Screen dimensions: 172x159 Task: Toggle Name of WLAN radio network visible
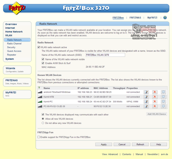pyautogui.click(x=43, y=59)
